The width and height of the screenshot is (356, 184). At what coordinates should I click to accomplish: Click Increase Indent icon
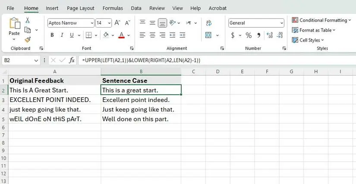point(182,35)
